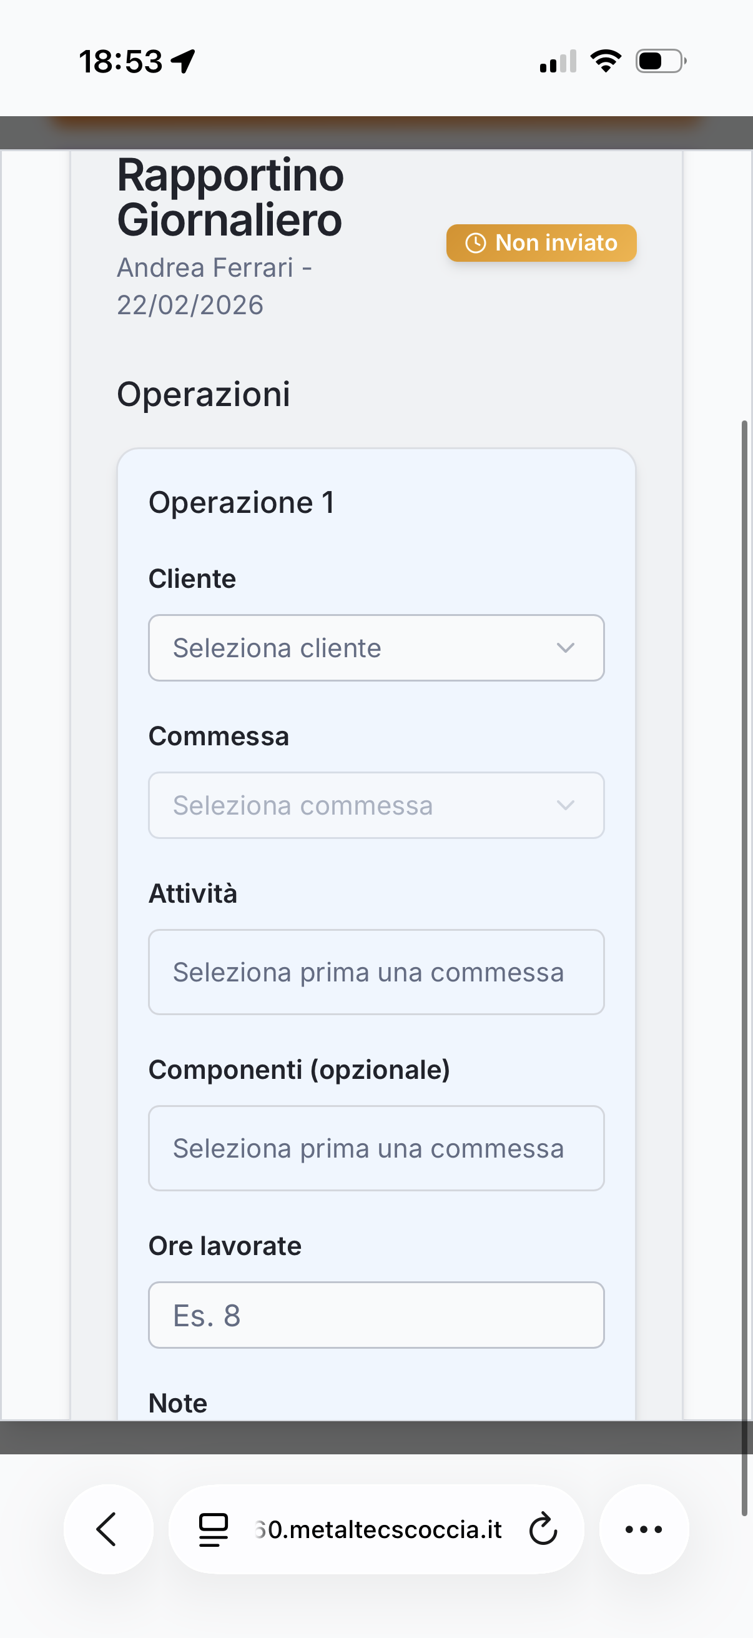Tap the chevron on the Cliente selector

point(566,648)
